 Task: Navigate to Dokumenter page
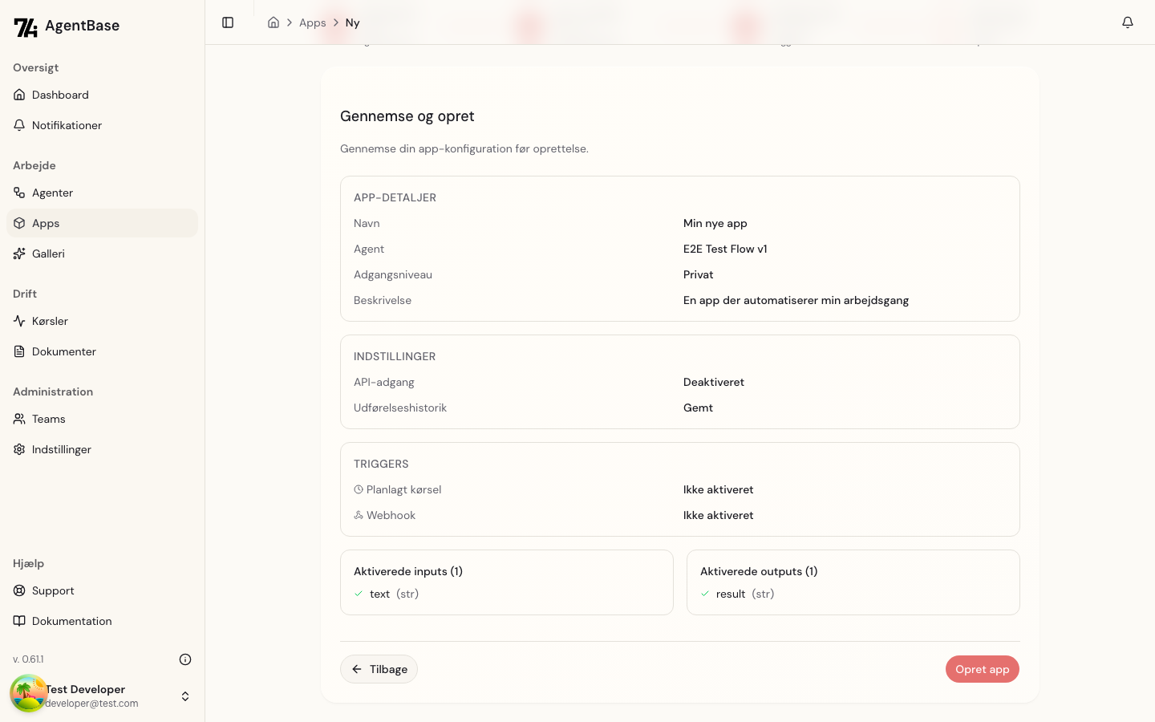coord(63,351)
